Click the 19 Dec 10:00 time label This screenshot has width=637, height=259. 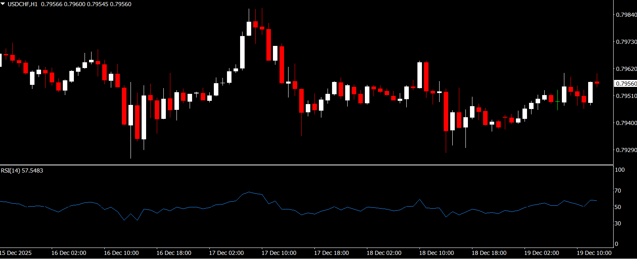(x=594, y=253)
